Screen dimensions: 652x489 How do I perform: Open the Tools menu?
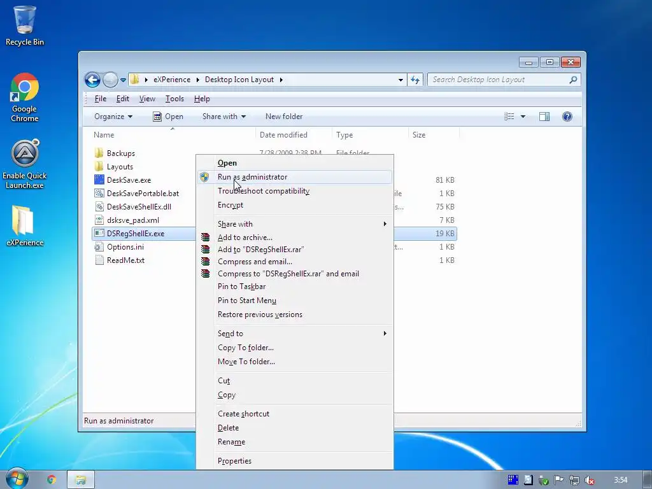click(174, 99)
